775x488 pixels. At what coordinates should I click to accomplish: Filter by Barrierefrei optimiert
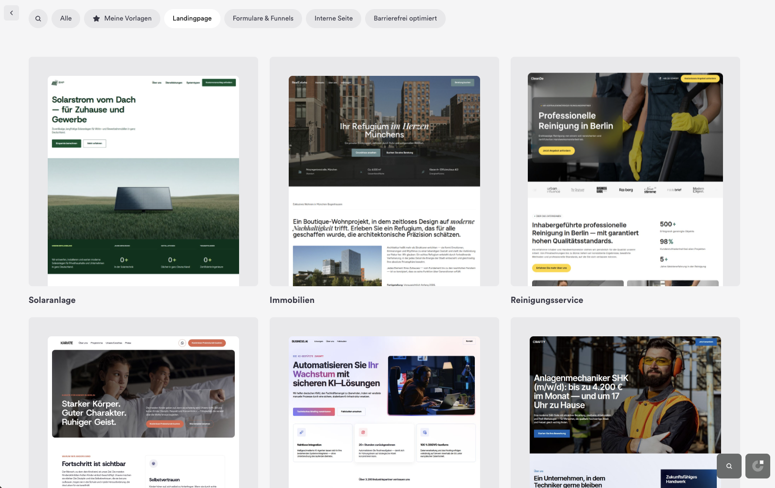tap(405, 19)
